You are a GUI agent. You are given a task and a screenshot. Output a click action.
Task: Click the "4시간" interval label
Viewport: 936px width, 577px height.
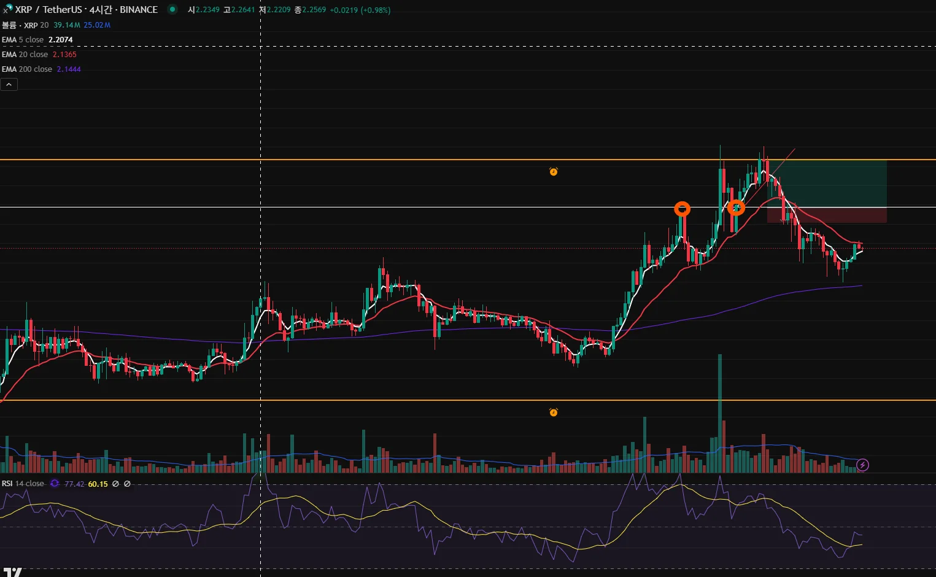click(101, 10)
